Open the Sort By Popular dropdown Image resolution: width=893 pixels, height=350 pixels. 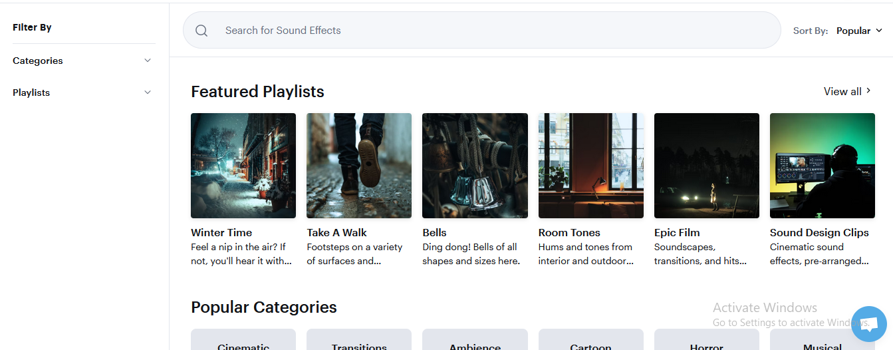point(859,31)
